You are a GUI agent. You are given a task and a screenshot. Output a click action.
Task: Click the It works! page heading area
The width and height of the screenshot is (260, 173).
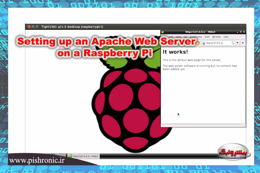pyautogui.click(x=175, y=51)
